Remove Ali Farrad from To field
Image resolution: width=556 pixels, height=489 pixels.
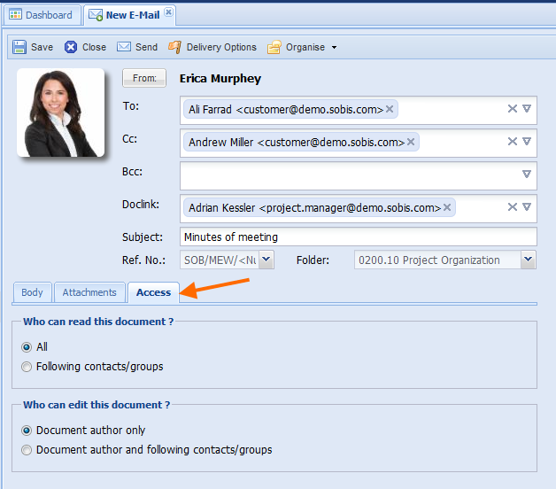[x=390, y=110]
